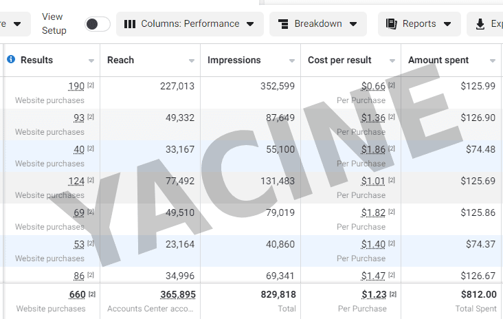Image resolution: width=503 pixels, height=319 pixels.
Task: Open the Impressions column header arrow
Action: 292,60
